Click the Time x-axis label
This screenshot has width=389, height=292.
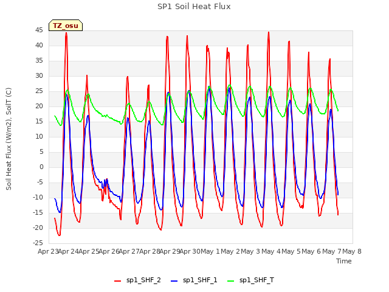click(343, 261)
